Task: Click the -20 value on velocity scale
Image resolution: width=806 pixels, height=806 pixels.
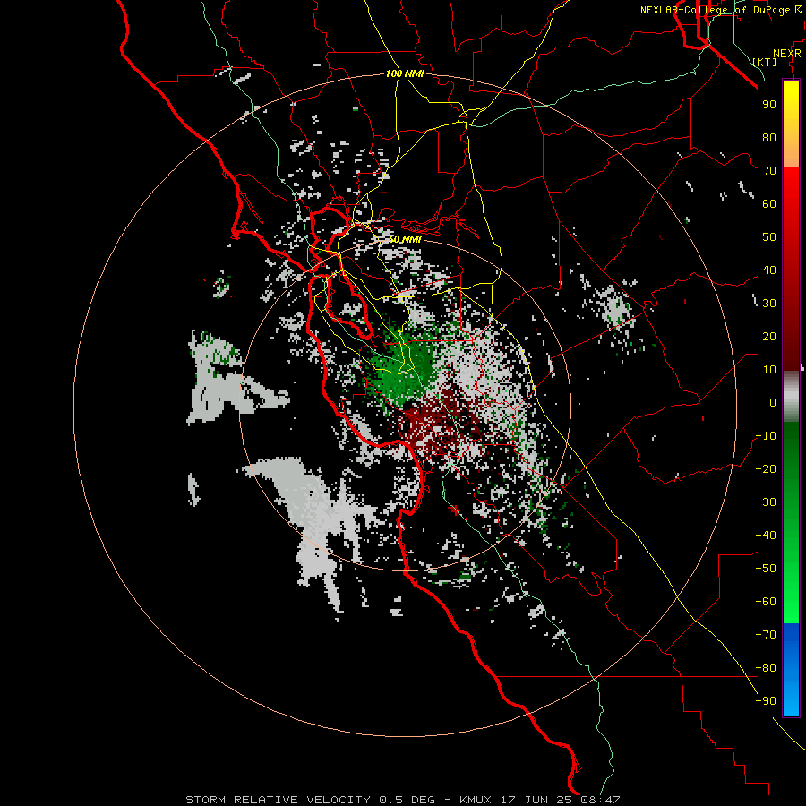Action: 766,469
